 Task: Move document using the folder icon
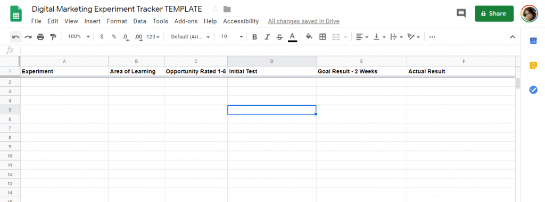227,9
